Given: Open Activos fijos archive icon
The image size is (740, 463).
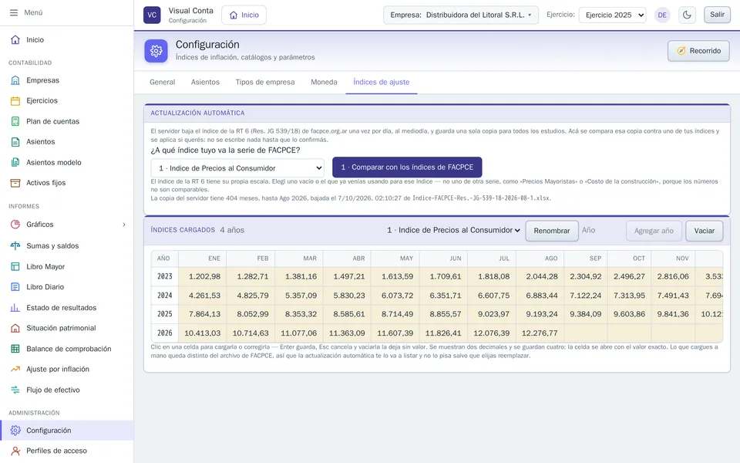Looking at the screenshot, I should [15, 183].
